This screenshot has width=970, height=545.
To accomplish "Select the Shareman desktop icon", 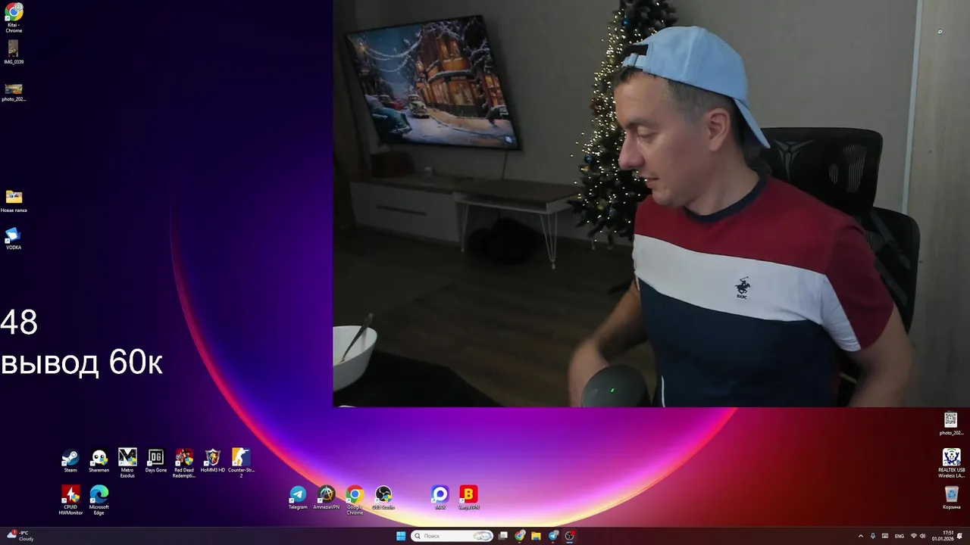I will tap(99, 461).
